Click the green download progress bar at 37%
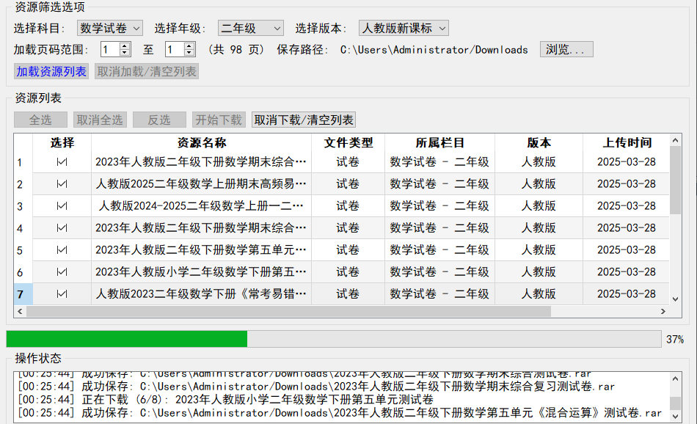 pyautogui.click(x=125, y=339)
